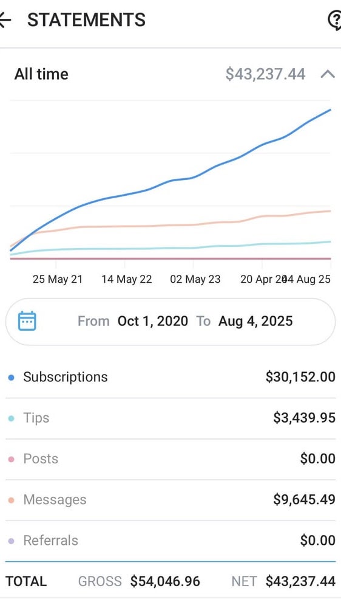Screen dimensions: 341x602
Task: Open the help question mark icon
Action: point(334,20)
